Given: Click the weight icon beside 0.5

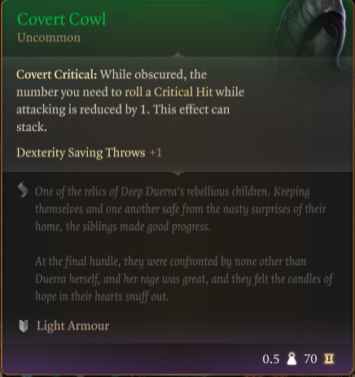Looking at the screenshot, I should coord(291,359).
